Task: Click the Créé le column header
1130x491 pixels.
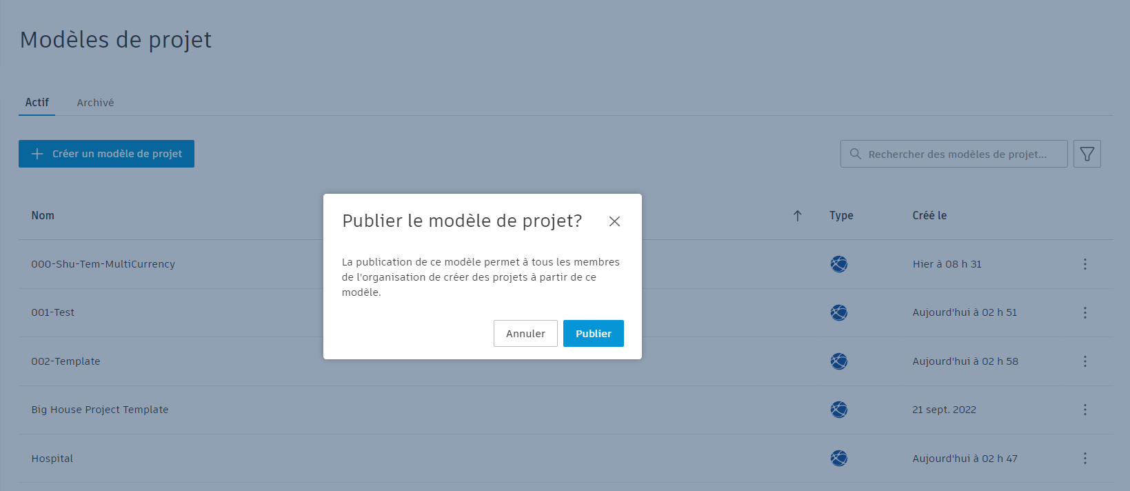Action: [929, 216]
